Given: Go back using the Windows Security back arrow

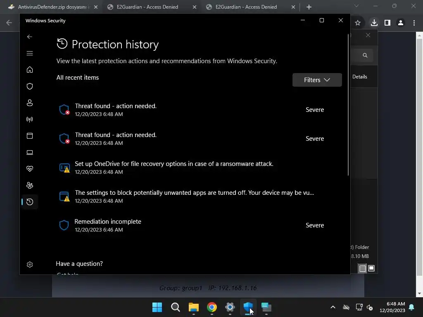Looking at the screenshot, I should (x=30, y=37).
